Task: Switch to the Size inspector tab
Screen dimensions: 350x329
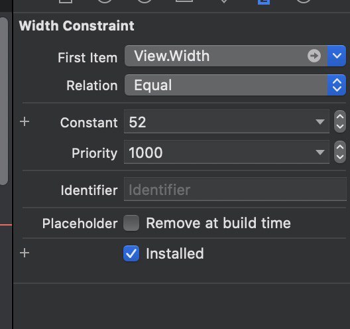Action: (264, 2)
